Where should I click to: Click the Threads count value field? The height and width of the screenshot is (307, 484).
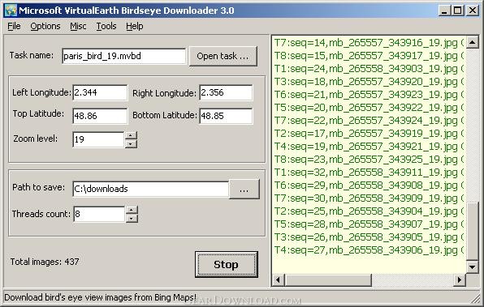(99, 214)
